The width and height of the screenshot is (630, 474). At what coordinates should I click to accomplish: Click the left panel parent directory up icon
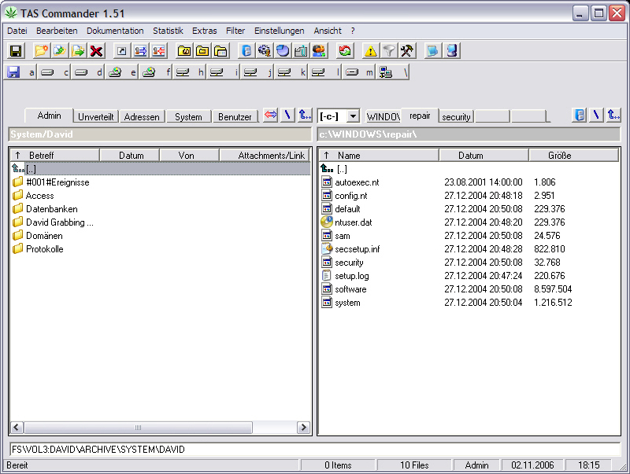point(305,115)
